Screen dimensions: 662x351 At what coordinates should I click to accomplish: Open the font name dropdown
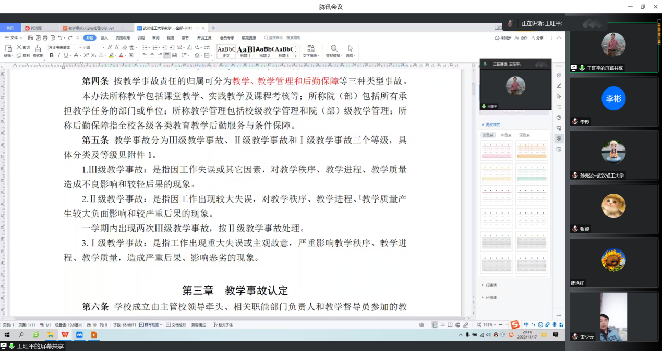coord(78,47)
